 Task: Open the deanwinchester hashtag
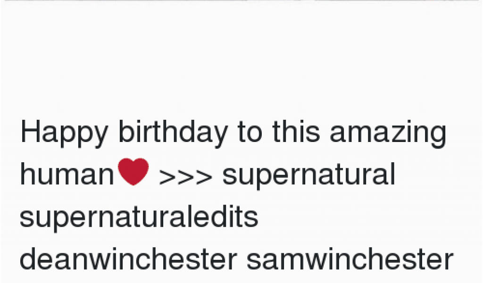(x=128, y=259)
